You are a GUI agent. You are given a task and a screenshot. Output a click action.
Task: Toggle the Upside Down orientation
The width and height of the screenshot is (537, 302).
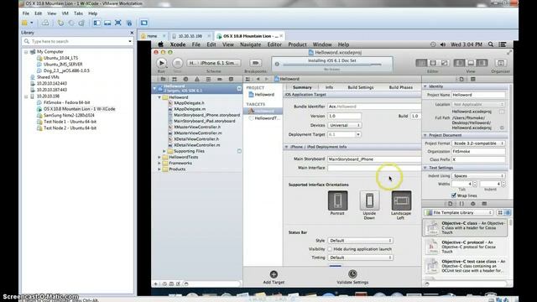click(x=369, y=200)
